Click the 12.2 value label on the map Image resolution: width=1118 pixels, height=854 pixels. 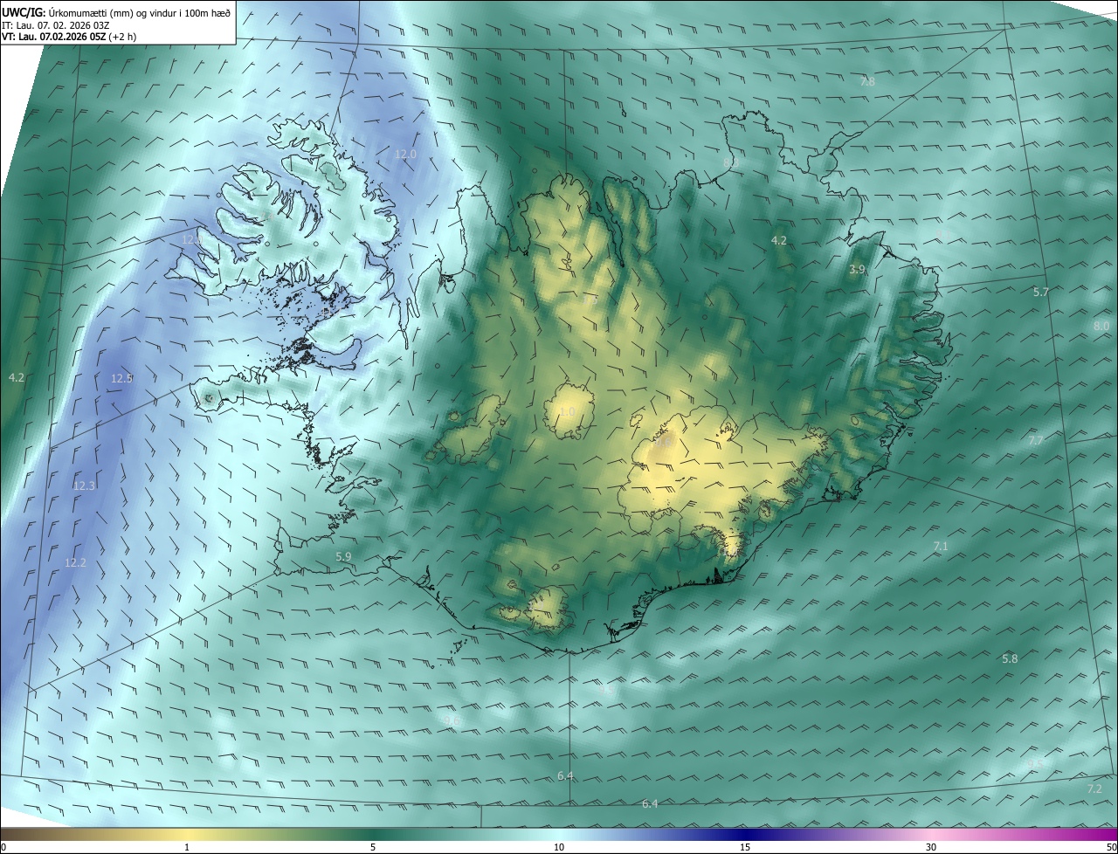tap(76, 563)
